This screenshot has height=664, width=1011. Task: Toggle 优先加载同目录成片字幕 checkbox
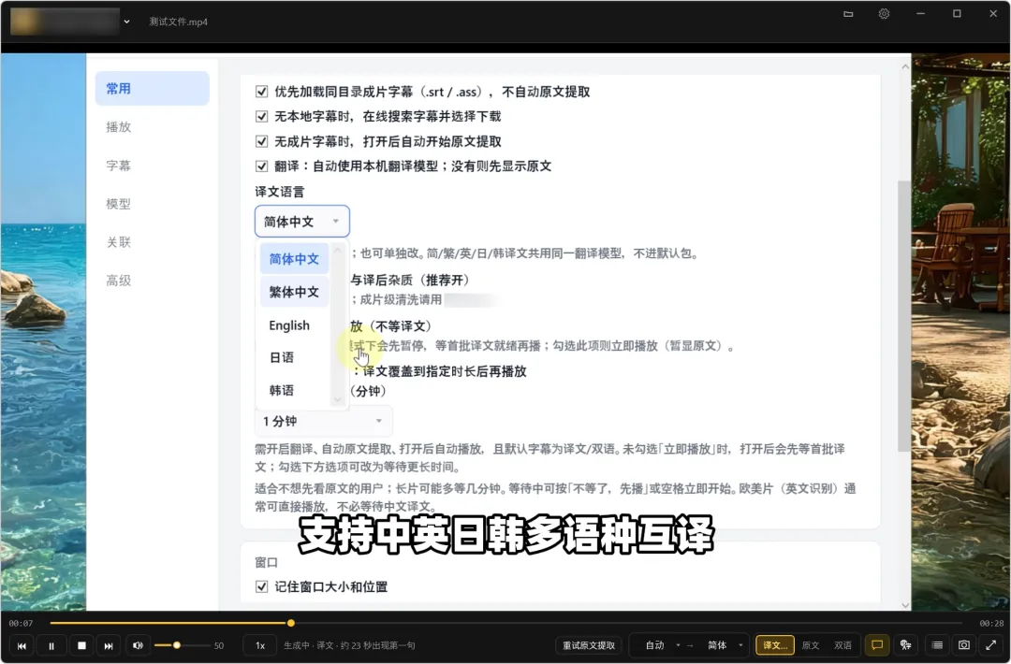[261, 92]
